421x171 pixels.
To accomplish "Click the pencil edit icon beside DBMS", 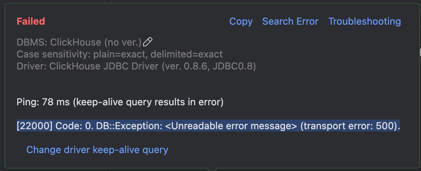I will [x=148, y=42].
